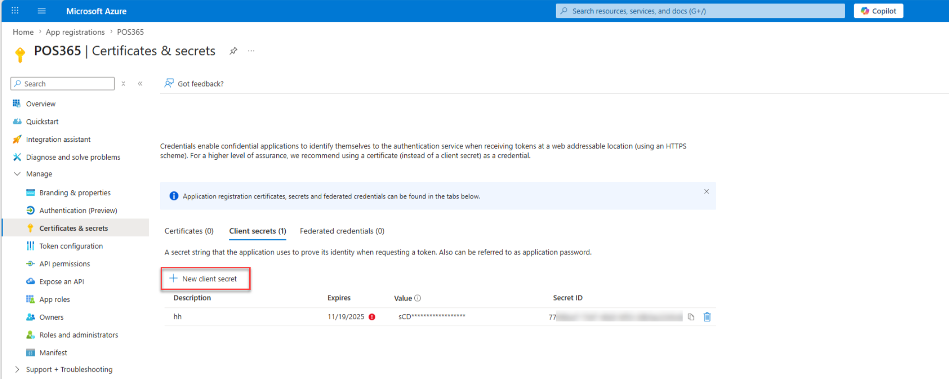Go to App registrations breadcrumb
The image size is (949, 379).
[75, 32]
